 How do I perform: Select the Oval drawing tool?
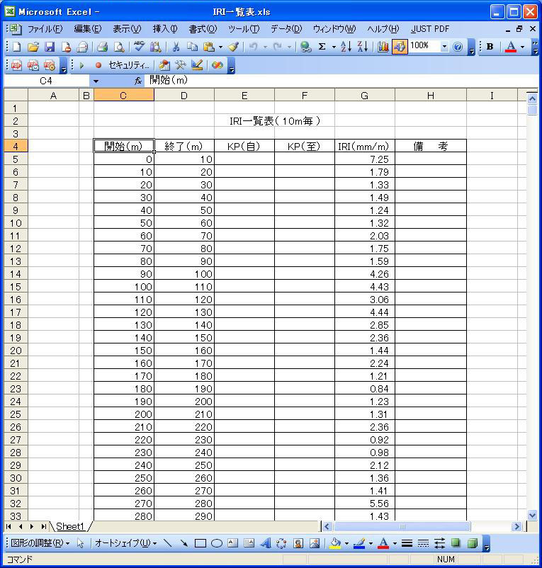pyautogui.click(x=217, y=543)
